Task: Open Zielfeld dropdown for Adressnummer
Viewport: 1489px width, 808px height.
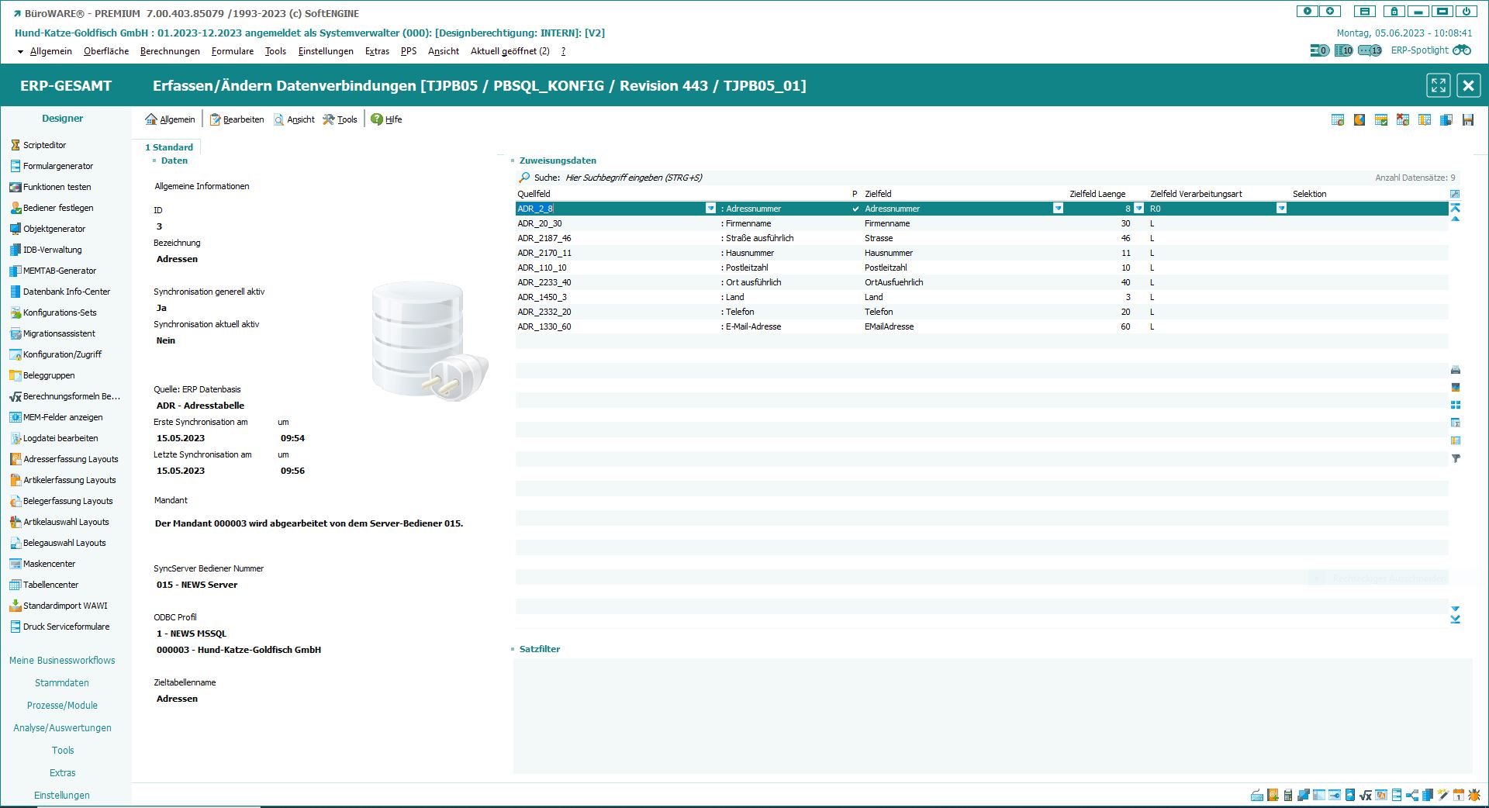Action: coord(1058,209)
